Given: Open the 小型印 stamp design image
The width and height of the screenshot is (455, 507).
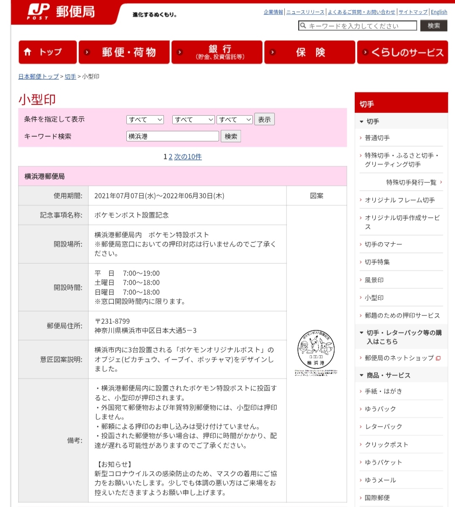Looking at the screenshot, I should 316,353.
